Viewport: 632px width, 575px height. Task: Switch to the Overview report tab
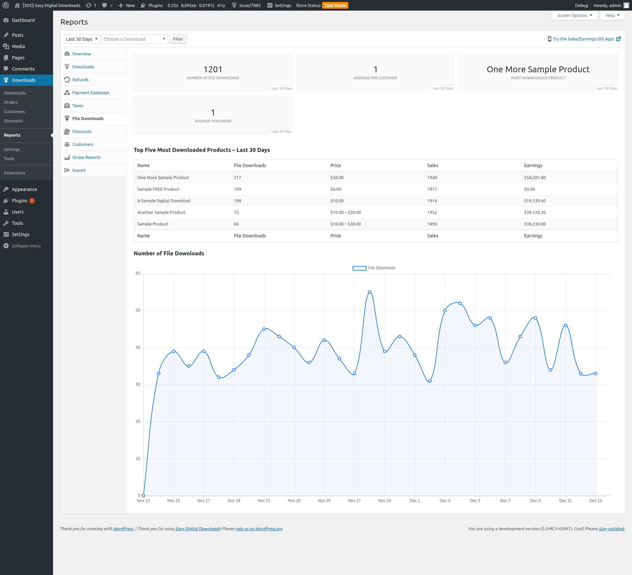click(x=81, y=54)
